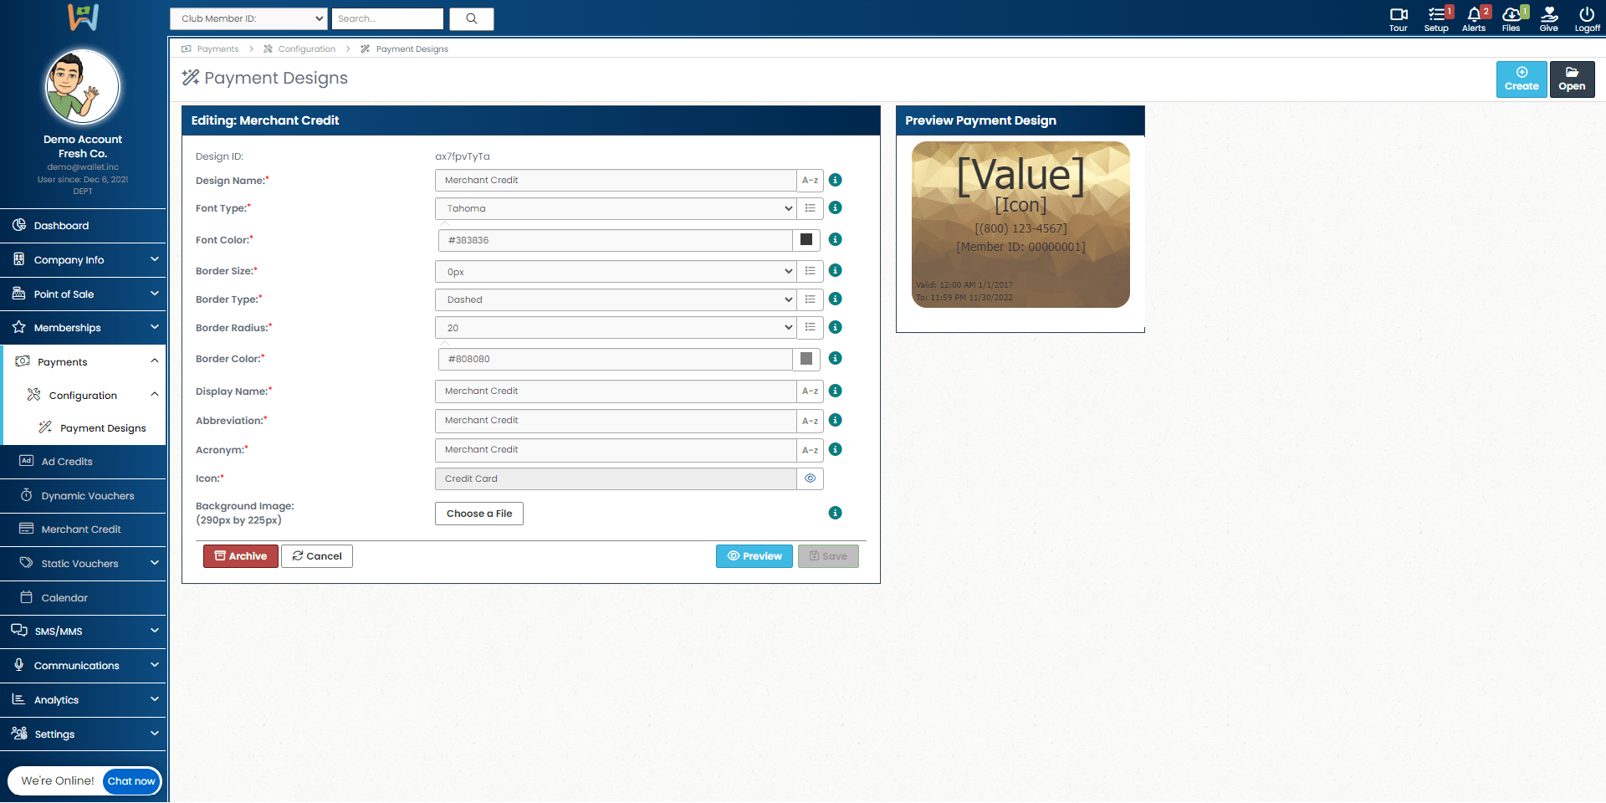The width and height of the screenshot is (1606, 803).
Task: Click the red Archive button
Action: (x=241, y=556)
